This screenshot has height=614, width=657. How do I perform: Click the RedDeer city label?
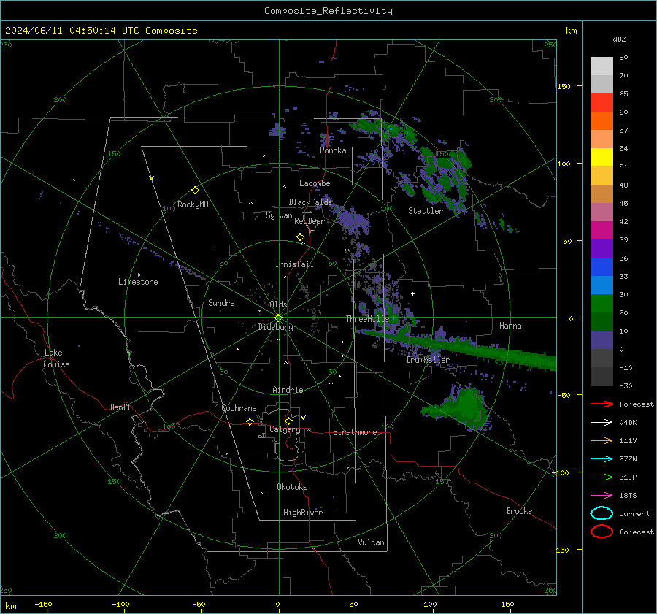(x=310, y=221)
